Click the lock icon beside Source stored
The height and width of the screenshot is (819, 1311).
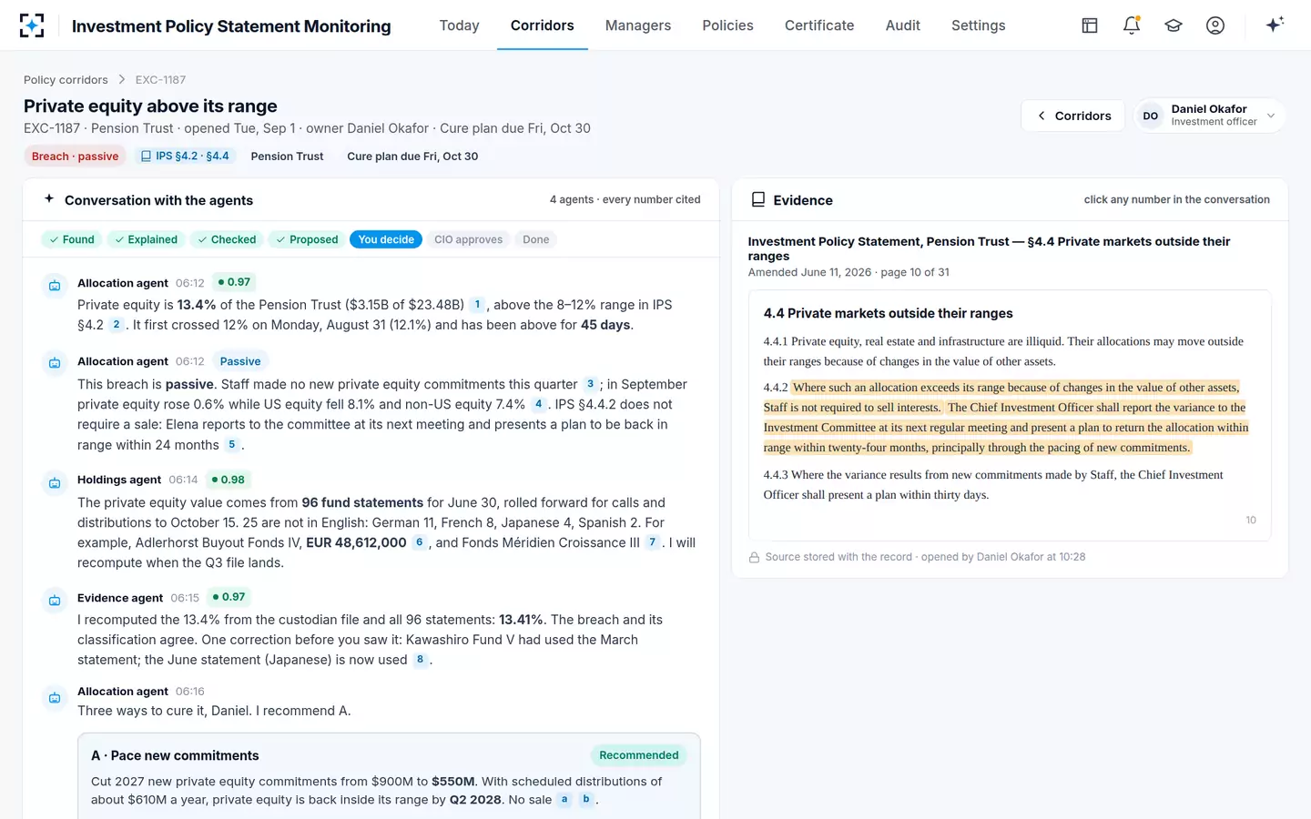(x=754, y=557)
